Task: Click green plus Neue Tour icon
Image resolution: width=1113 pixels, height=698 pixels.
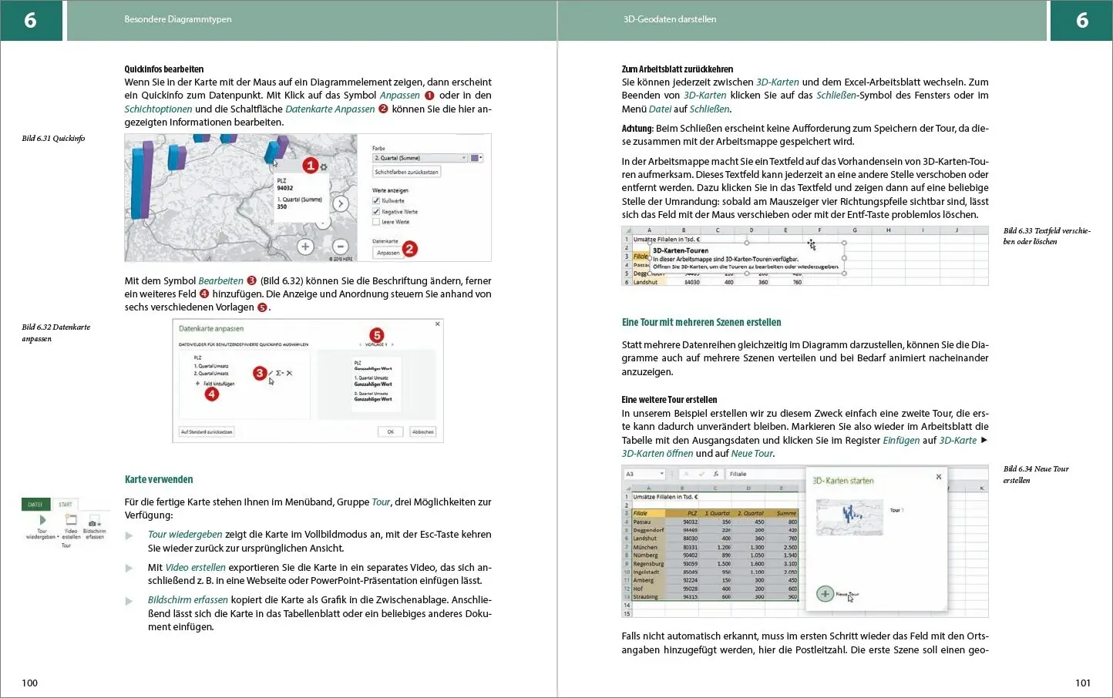Action: click(x=825, y=594)
